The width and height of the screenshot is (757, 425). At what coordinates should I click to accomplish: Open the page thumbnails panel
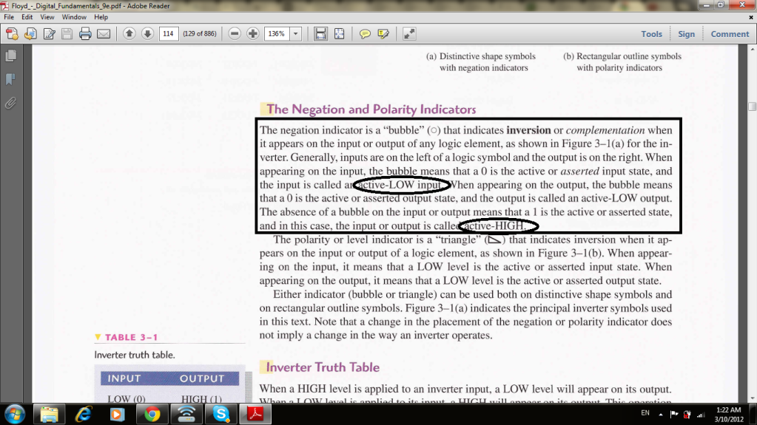tap(10, 56)
